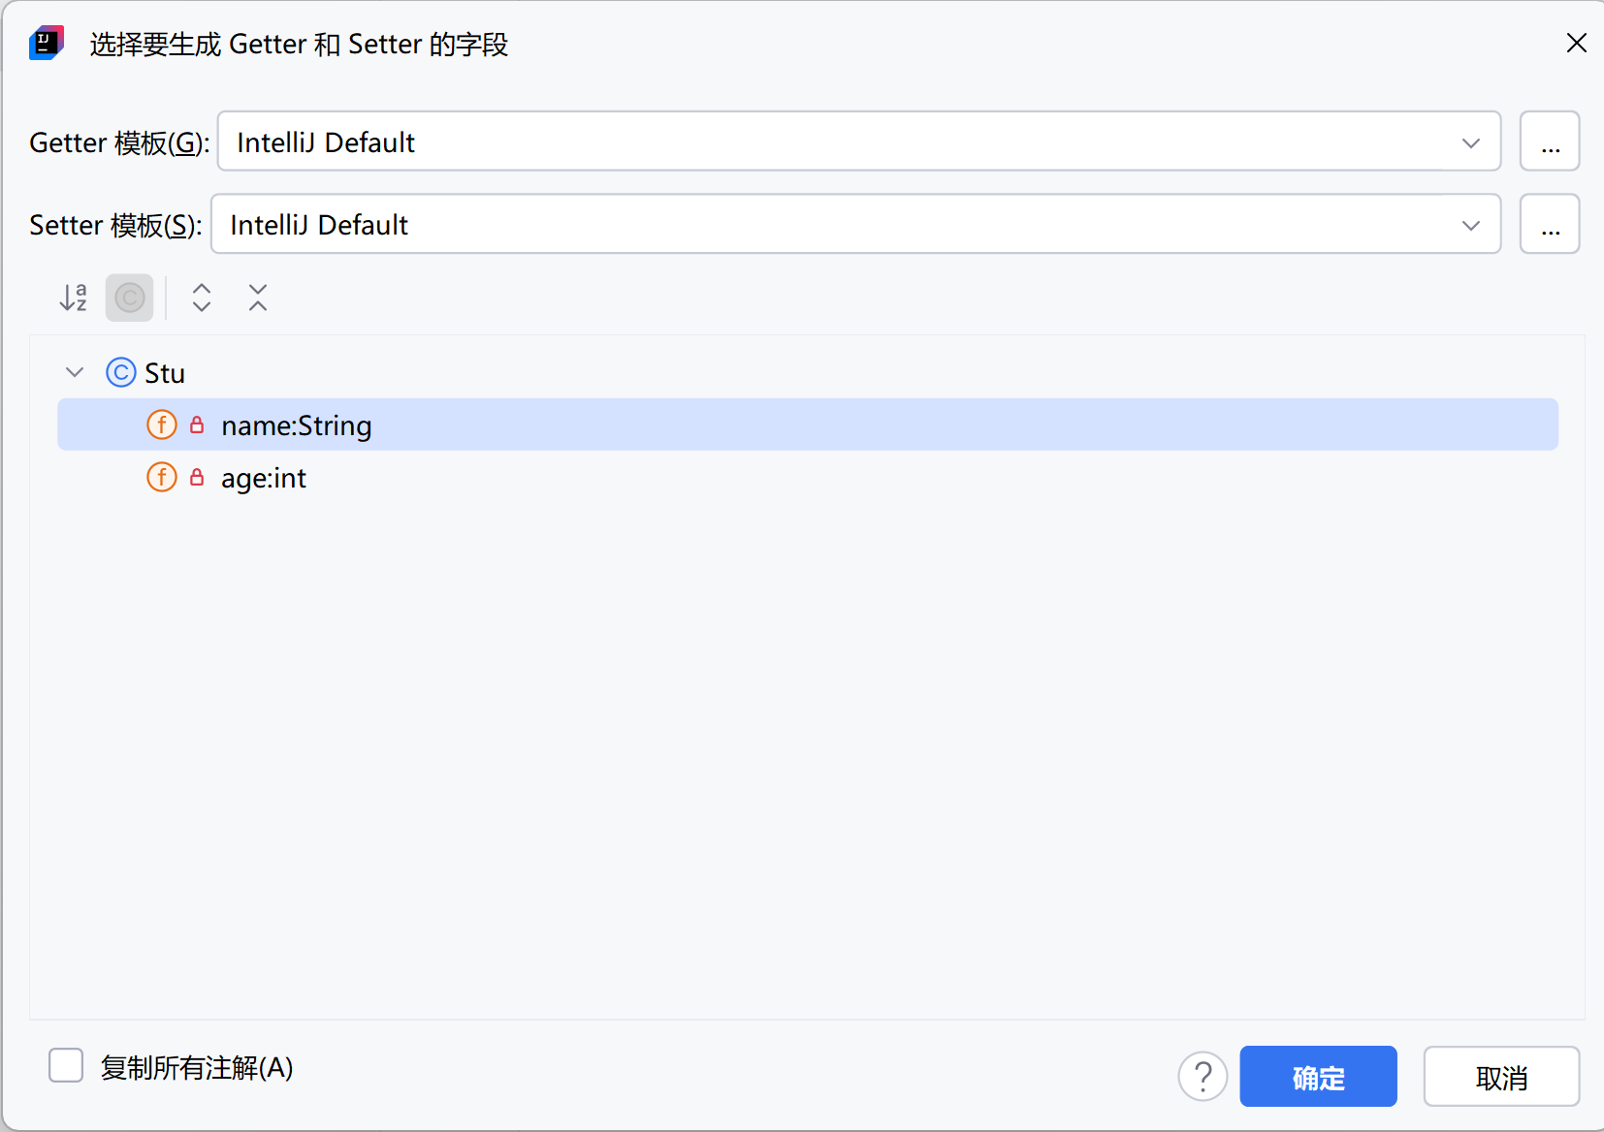Click the 取消 button

point(1501,1077)
